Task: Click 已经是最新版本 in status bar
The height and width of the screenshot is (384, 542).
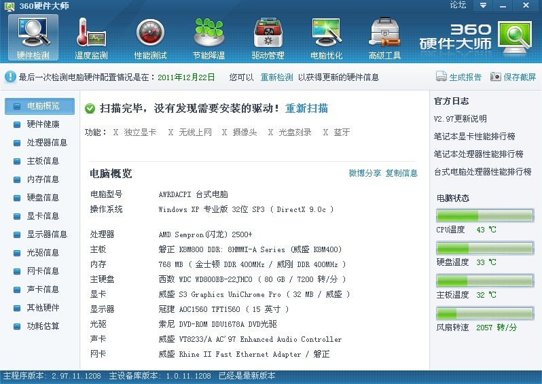Action: [247, 376]
